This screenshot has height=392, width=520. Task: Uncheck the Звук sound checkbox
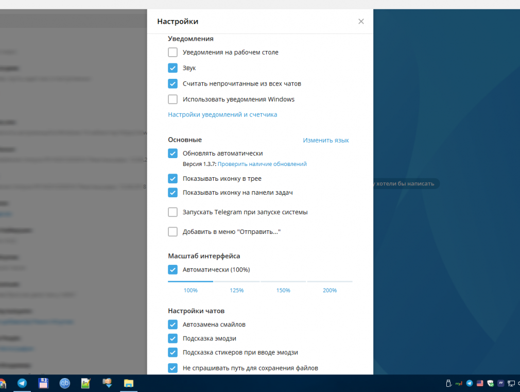click(173, 67)
